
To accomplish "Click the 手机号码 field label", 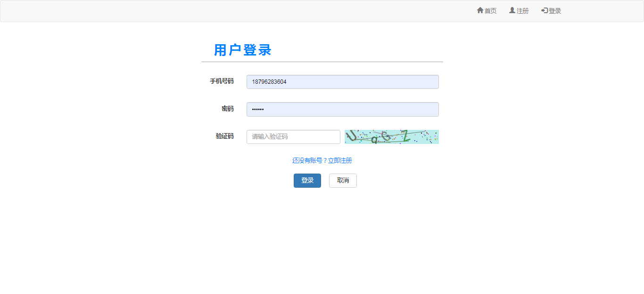I will click(222, 81).
